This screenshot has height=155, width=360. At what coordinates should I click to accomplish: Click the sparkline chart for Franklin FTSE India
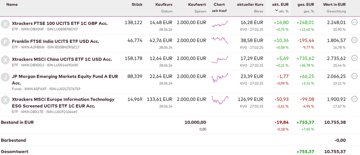click(220, 41)
